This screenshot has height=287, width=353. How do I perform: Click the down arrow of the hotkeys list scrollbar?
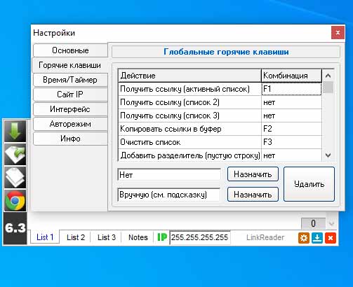328,155
